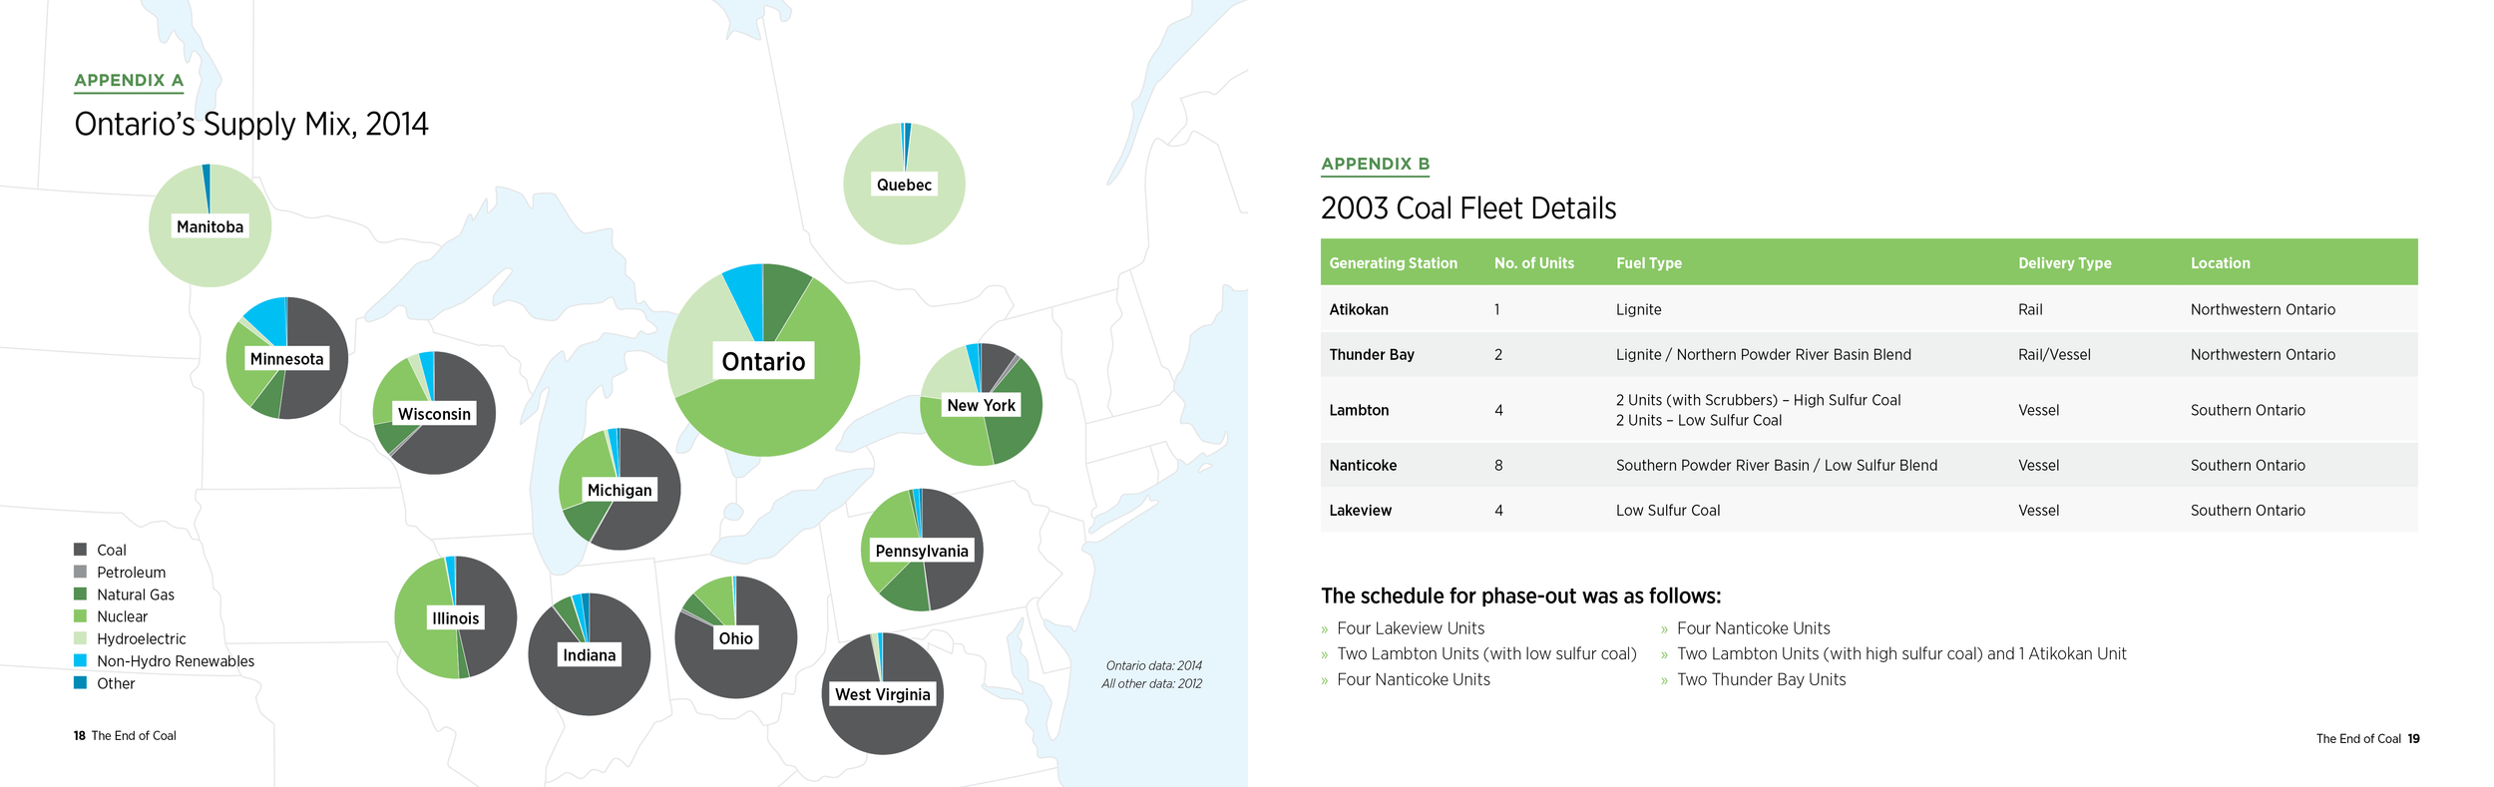The height and width of the screenshot is (787, 2494).
Task: Click the Other legend color square
Action: tap(80, 683)
